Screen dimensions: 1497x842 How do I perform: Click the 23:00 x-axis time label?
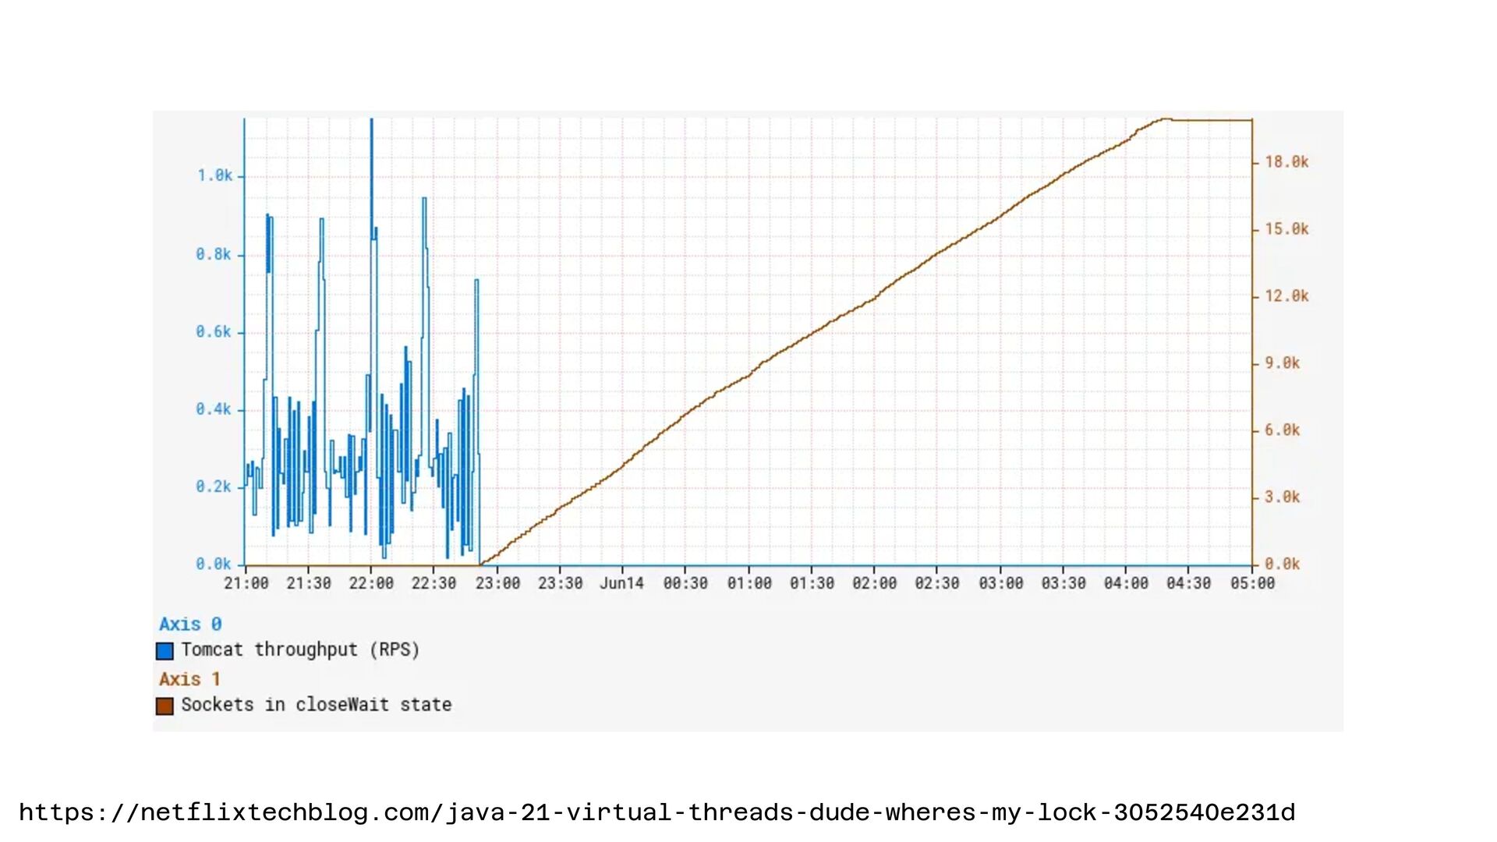[497, 583]
